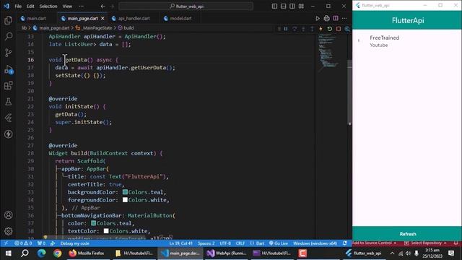This screenshot has height=260, width=462.
Task: Run the Dart file with play icon
Action: coord(318,18)
